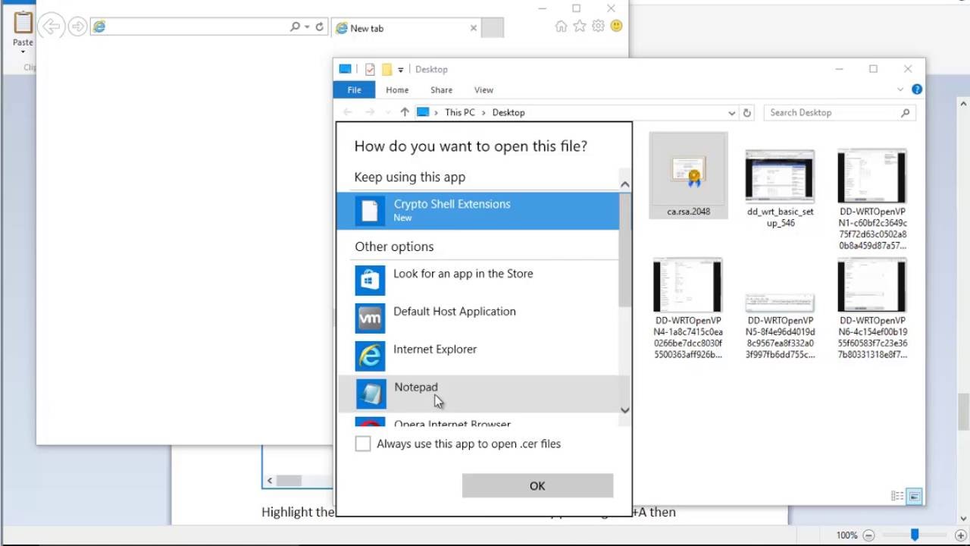Click Paste button in Word
The image size is (970, 546).
click(23, 30)
